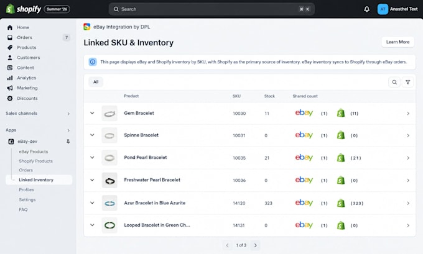Expand the Azur Bracelet in Blue Azurite row

[x=92, y=203]
